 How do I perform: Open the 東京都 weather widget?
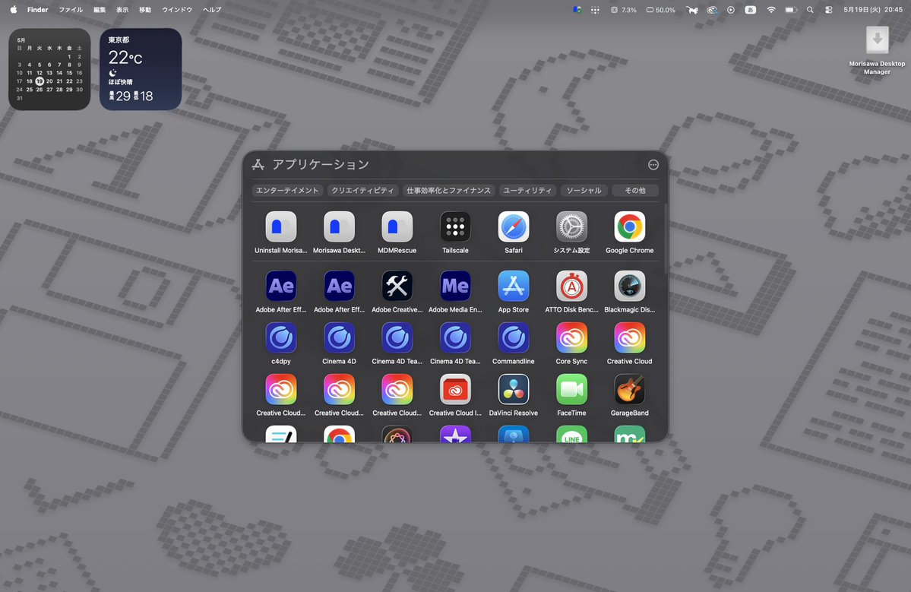[x=141, y=69]
